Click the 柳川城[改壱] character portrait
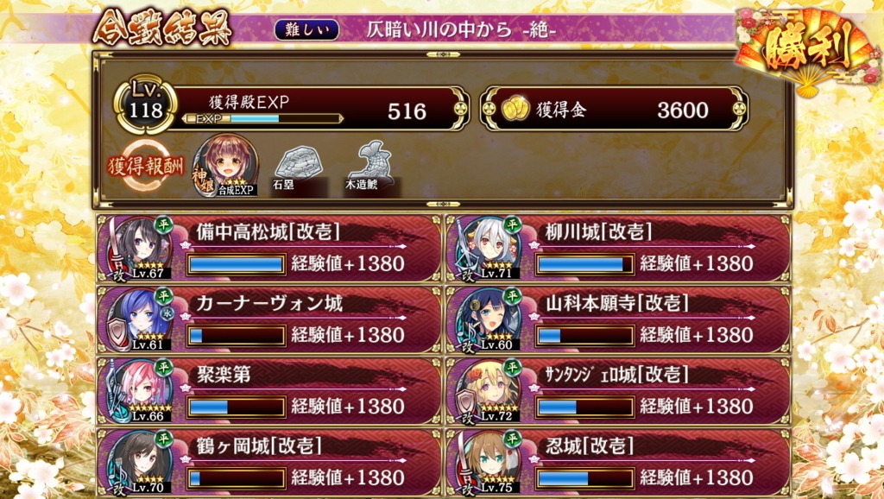Viewport: 884px width, 499px height. pos(486,249)
